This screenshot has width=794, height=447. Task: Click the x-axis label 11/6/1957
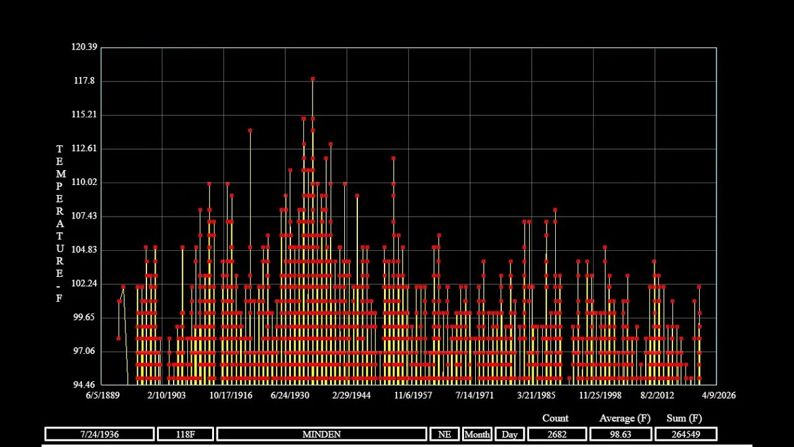click(413, 395)
